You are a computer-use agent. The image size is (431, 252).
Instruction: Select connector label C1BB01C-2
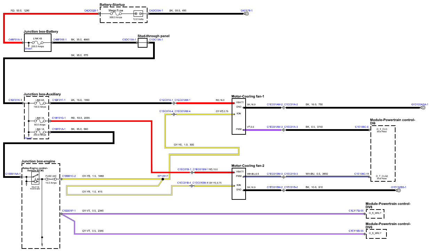click(69, 176)
